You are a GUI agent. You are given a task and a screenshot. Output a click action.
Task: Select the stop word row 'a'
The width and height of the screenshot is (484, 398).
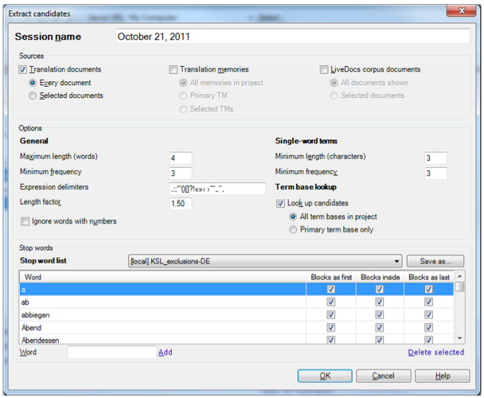pos(236,289)
